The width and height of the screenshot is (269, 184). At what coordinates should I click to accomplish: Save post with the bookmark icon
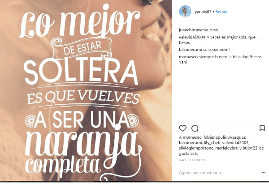tap(262, 128)
